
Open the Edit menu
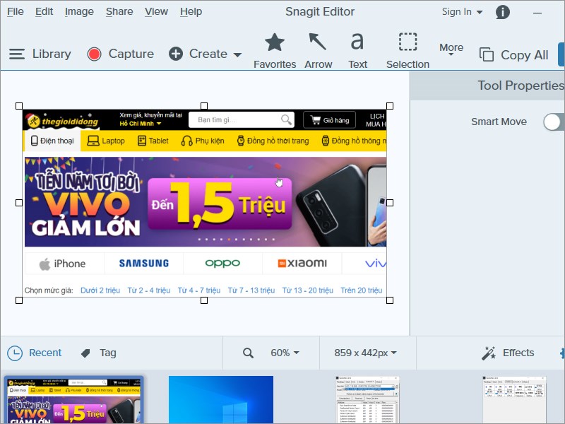[x=44, y=11]
